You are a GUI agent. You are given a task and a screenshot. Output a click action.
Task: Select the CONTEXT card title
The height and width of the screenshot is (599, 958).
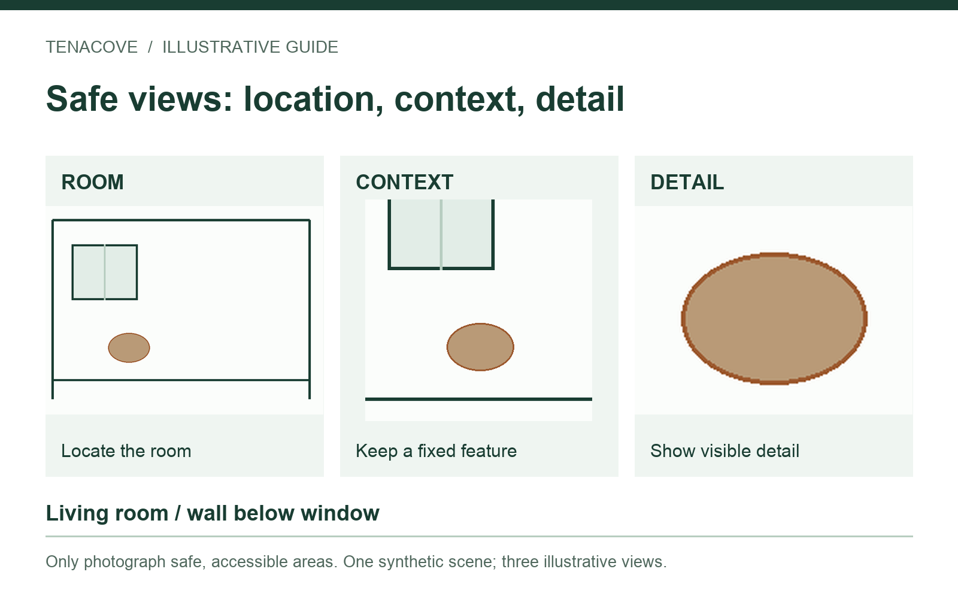tap(405, 182)
